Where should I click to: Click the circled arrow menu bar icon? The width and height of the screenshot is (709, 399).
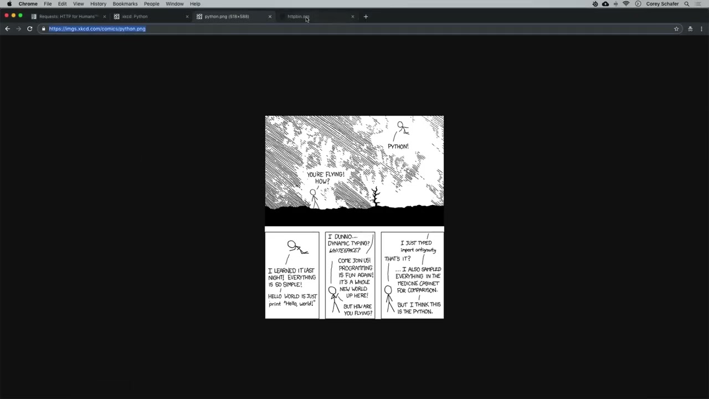coord(638,4)
